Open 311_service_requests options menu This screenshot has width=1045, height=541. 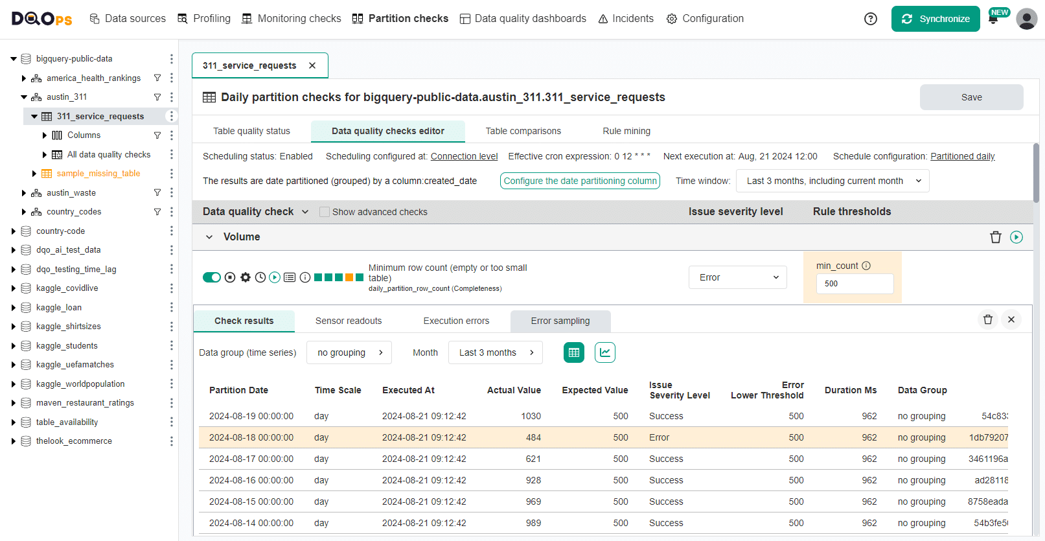pos(172,117)
